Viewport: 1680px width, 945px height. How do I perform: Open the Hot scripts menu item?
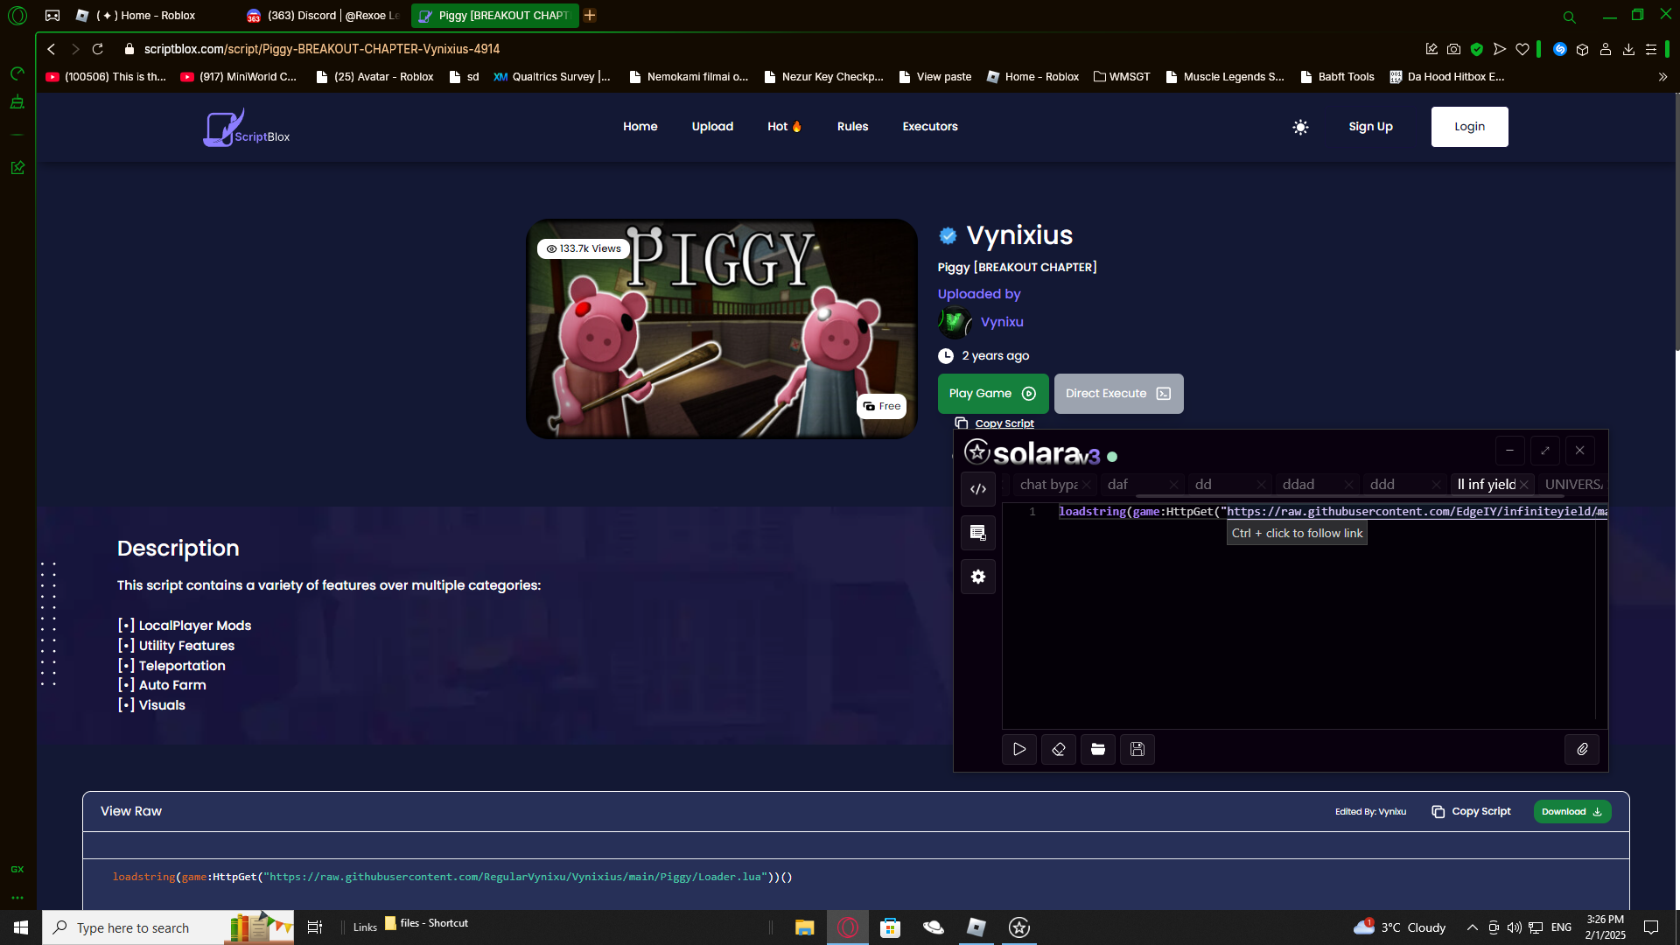pos(784,127)
